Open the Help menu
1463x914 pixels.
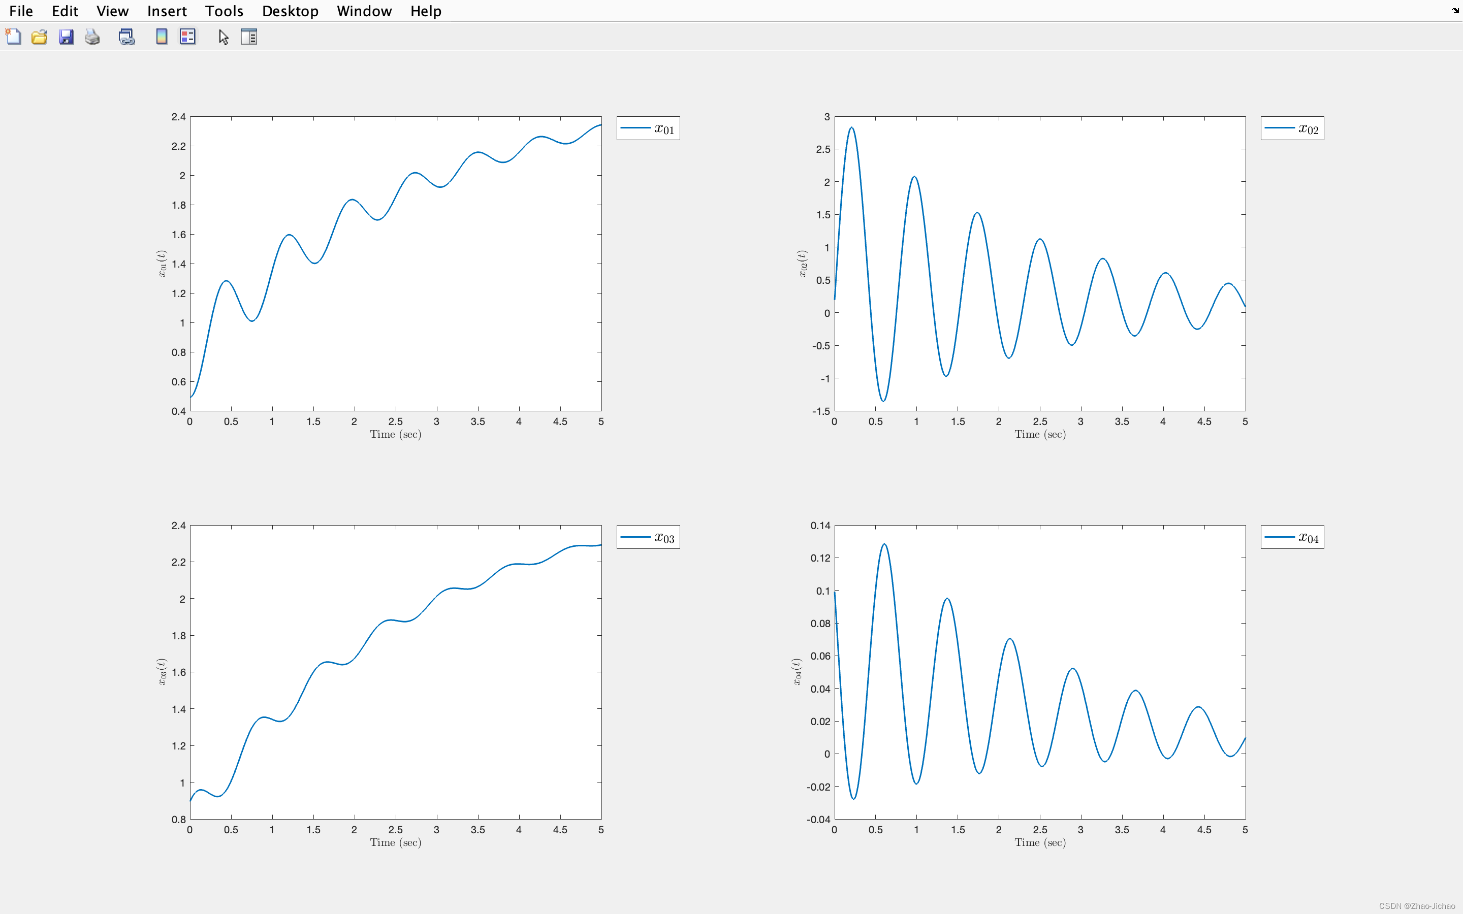point(426,11)
